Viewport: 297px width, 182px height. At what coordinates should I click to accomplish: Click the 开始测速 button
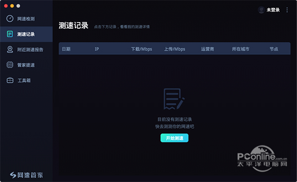(174, 138)
